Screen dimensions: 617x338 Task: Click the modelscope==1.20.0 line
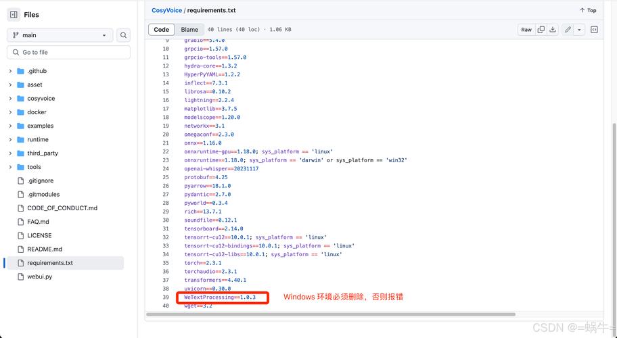(x=212, y=117)
